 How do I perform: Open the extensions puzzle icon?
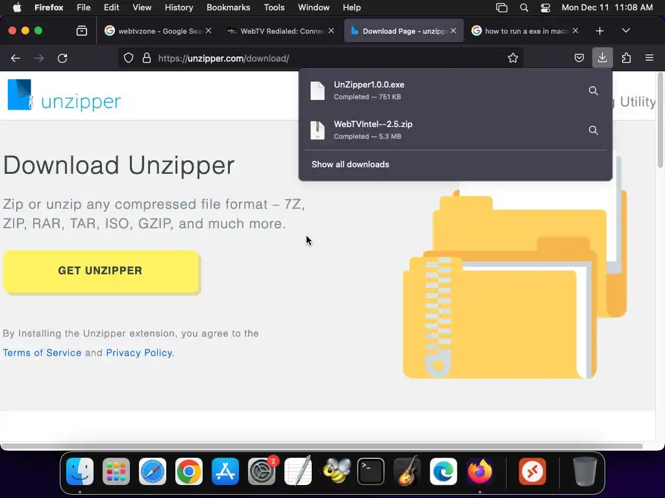pyautogui.click(x=626, y=58)
